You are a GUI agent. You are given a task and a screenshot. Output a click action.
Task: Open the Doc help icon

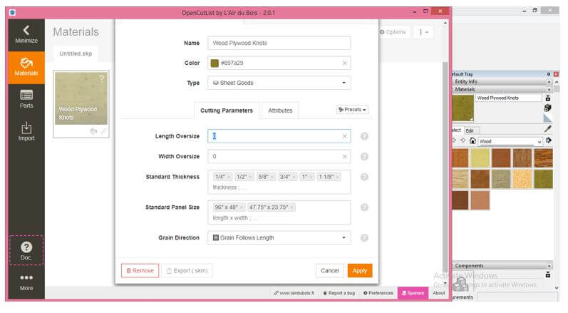[26, 251]
